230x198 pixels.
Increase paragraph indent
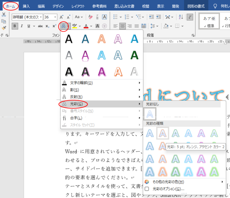coord(159,17)
